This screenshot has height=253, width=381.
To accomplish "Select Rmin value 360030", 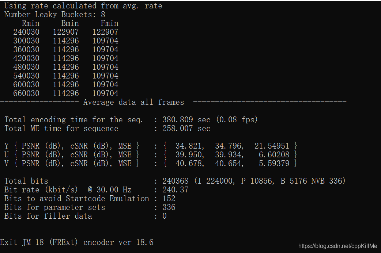I will [x=26, y=50].
